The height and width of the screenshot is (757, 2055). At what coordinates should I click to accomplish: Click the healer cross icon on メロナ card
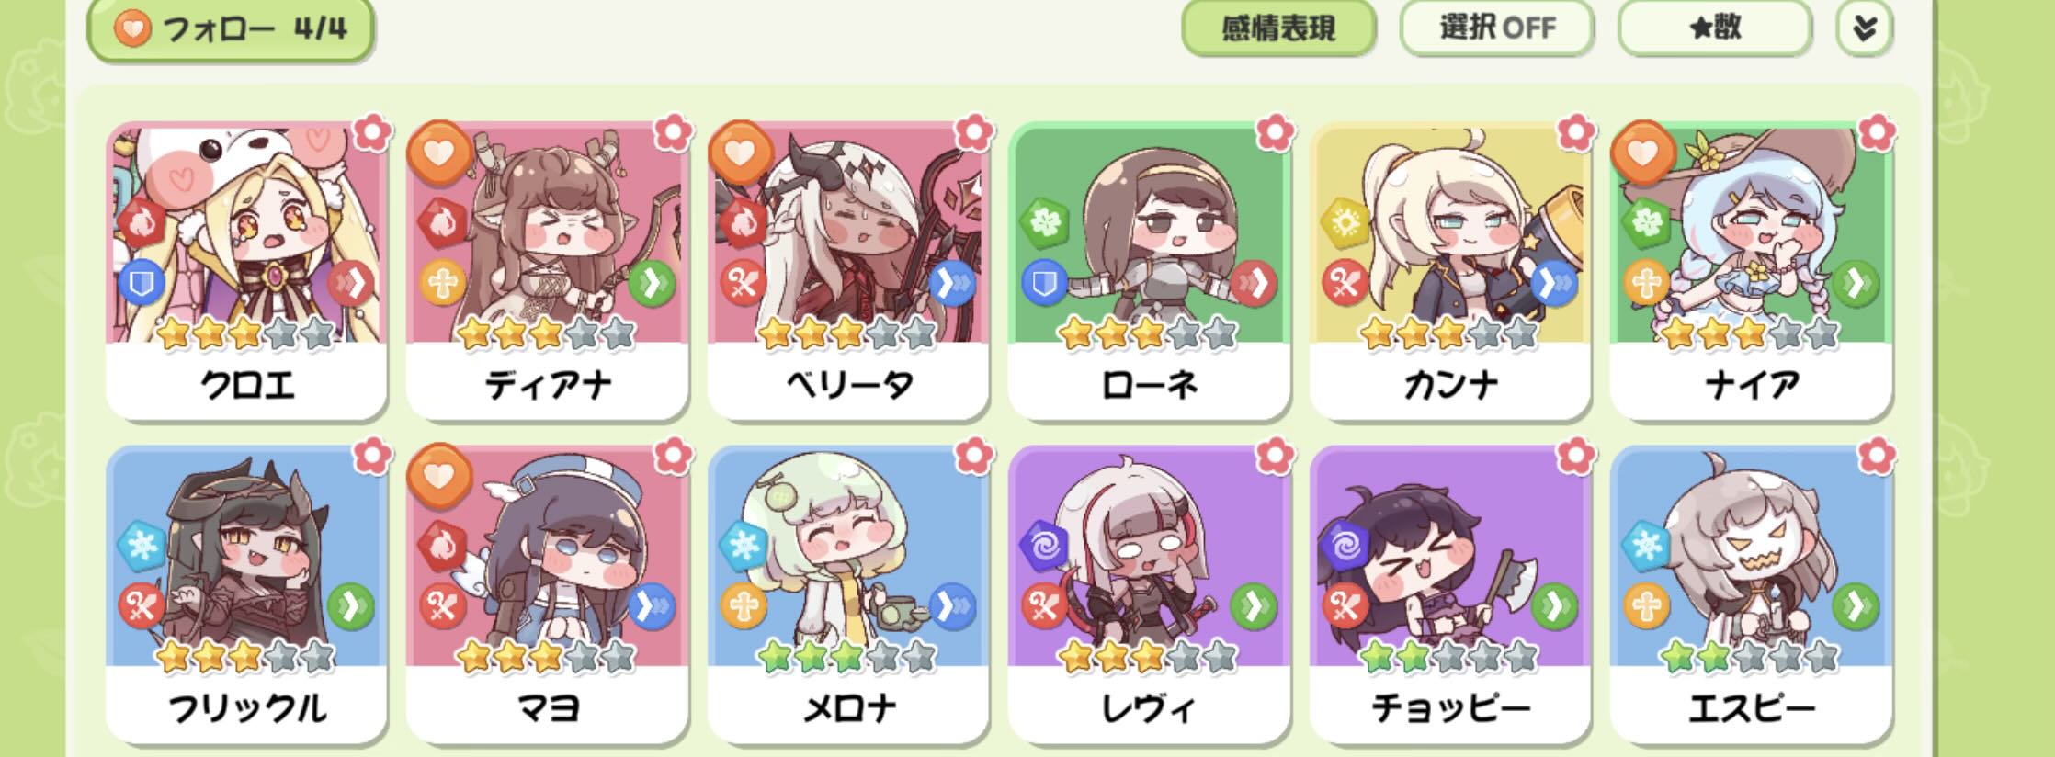pyautogui.click(x=743, y=606)
